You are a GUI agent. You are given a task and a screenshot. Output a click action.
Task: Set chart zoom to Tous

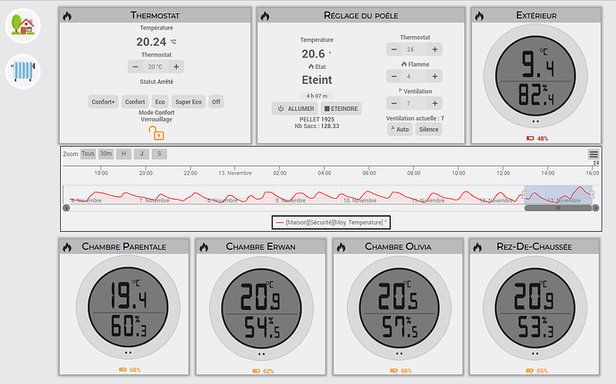(88, 154)
